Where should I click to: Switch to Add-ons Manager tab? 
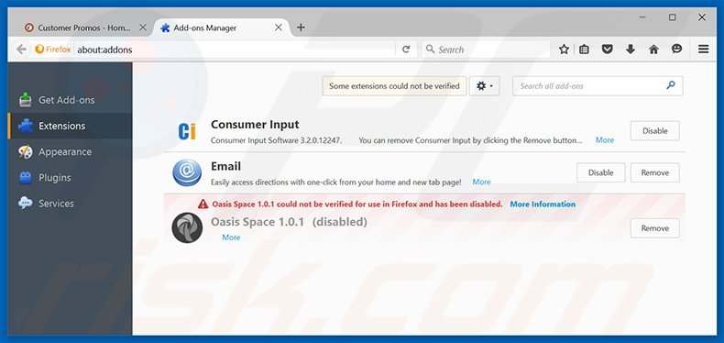click(222, 28)
